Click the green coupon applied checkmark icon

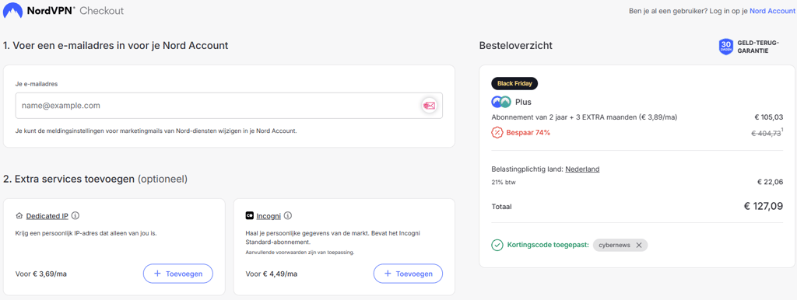pyautogui.click(x=497, y=245)
